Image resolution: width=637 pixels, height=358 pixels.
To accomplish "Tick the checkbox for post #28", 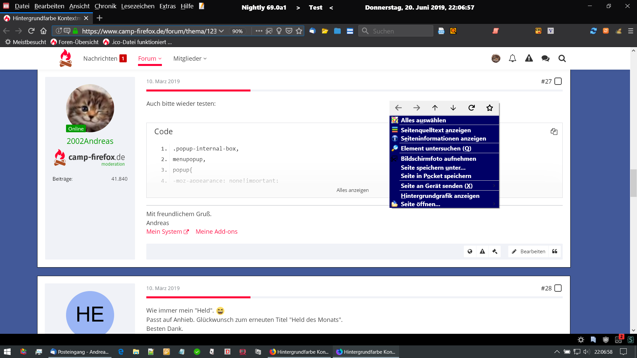I will tap(558, 288).
